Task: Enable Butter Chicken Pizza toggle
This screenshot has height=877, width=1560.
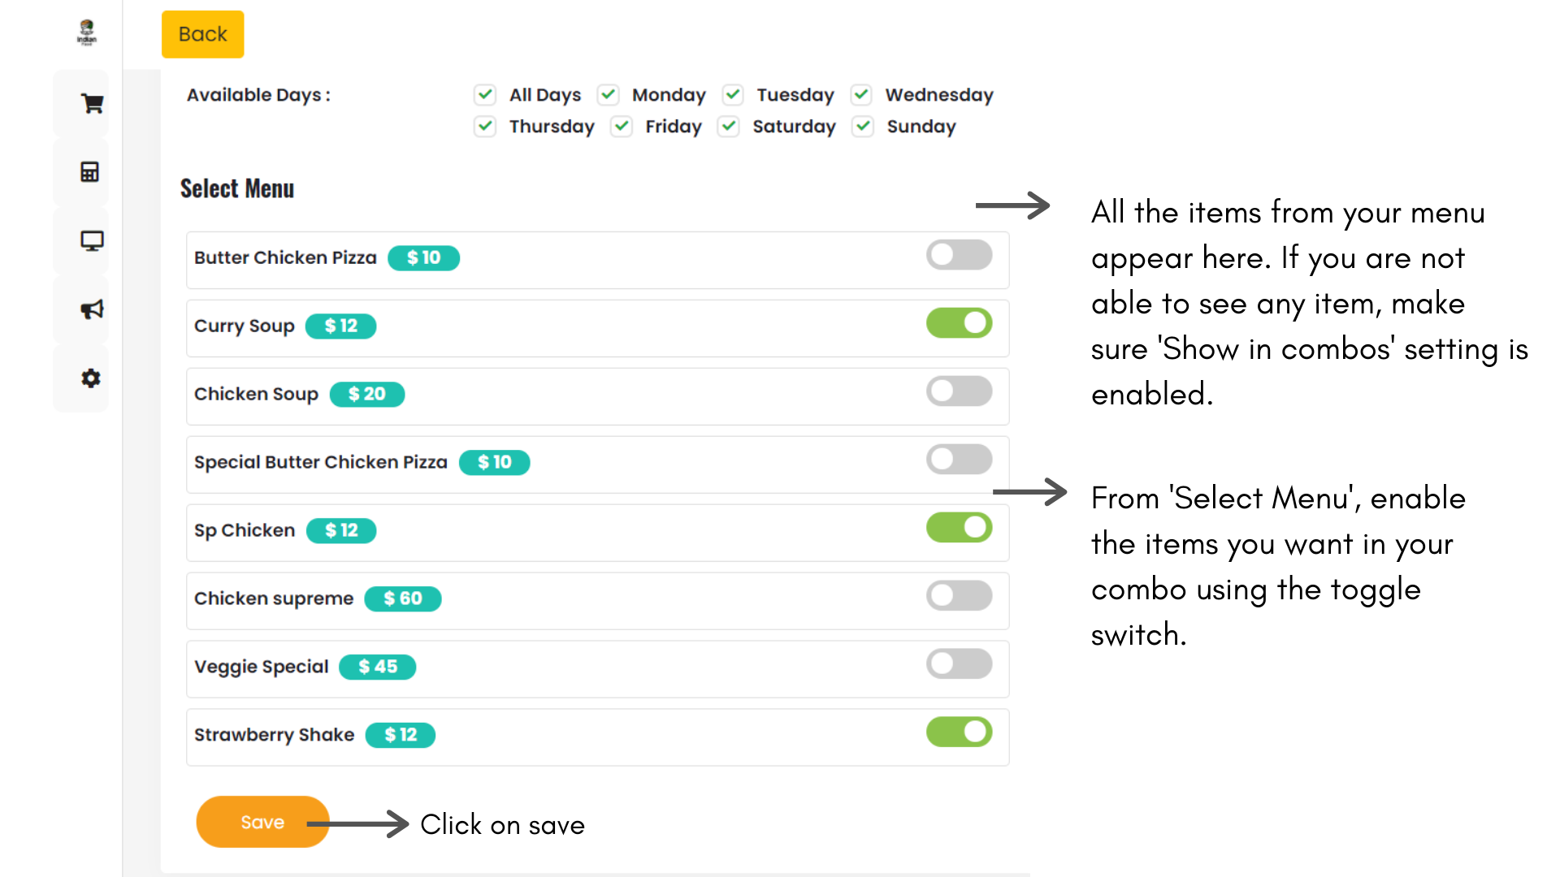Action: (959, 255)
